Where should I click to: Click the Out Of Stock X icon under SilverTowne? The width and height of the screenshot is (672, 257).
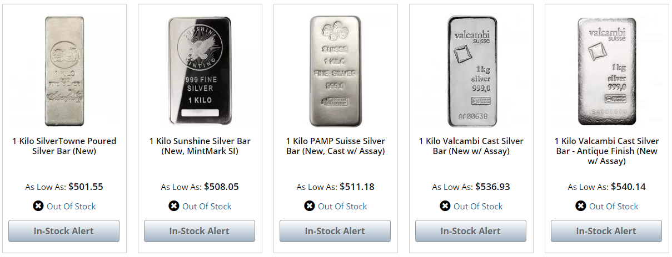point(38,206)
